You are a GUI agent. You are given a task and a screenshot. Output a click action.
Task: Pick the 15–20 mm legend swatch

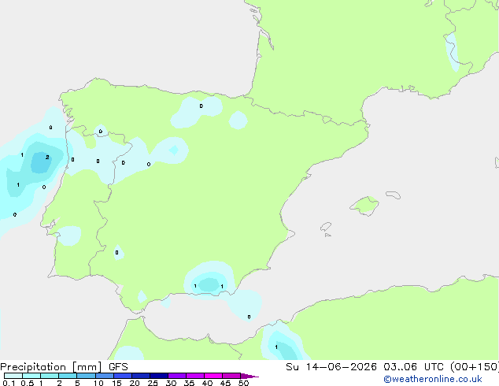122,376
